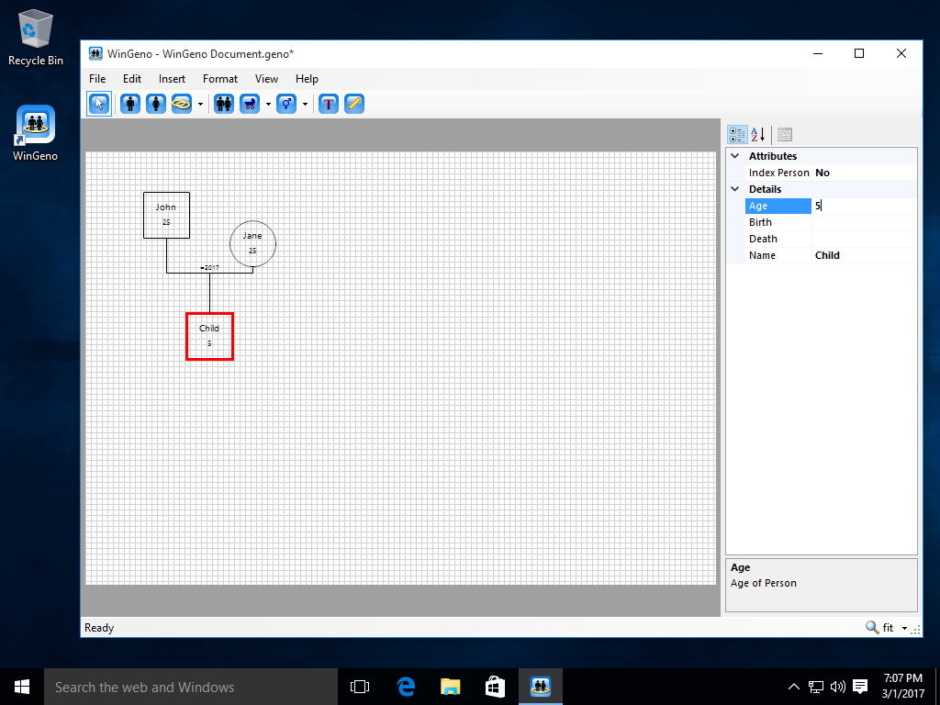Image resolution: width=940 pixels, height=705 pixels.
Task: Open dropdown arrow next to baby carriage
Action: (268, 105)
